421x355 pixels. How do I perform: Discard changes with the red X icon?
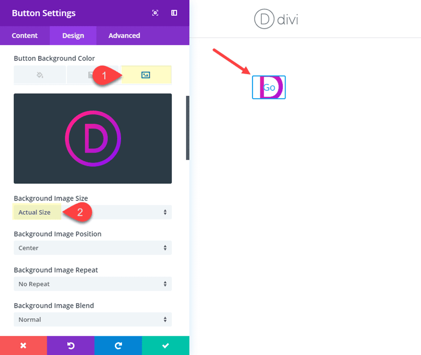[23, 345]
